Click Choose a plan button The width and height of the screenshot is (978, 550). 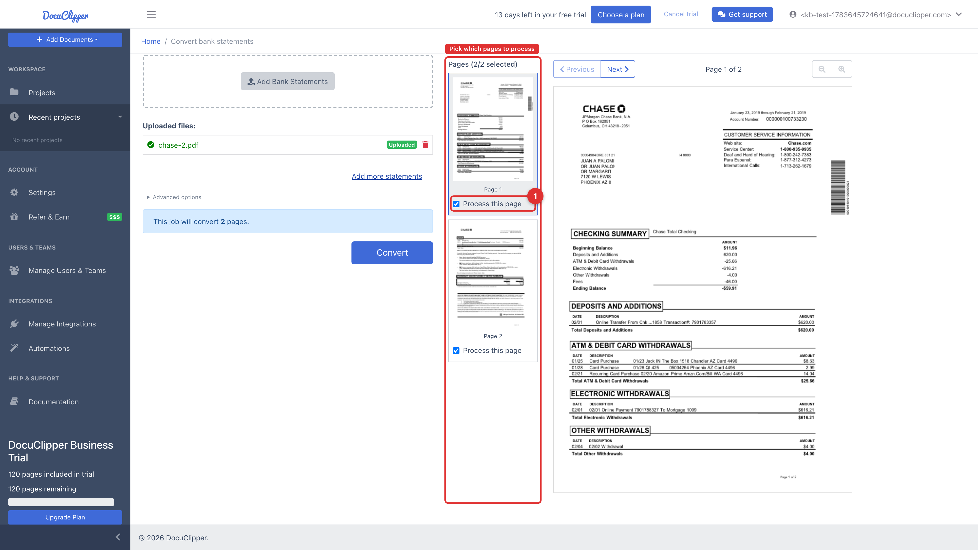(x=621, y=15)
